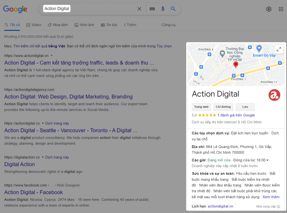Click the https://actiondigitalagency.com URL text

tap(29, 90)
